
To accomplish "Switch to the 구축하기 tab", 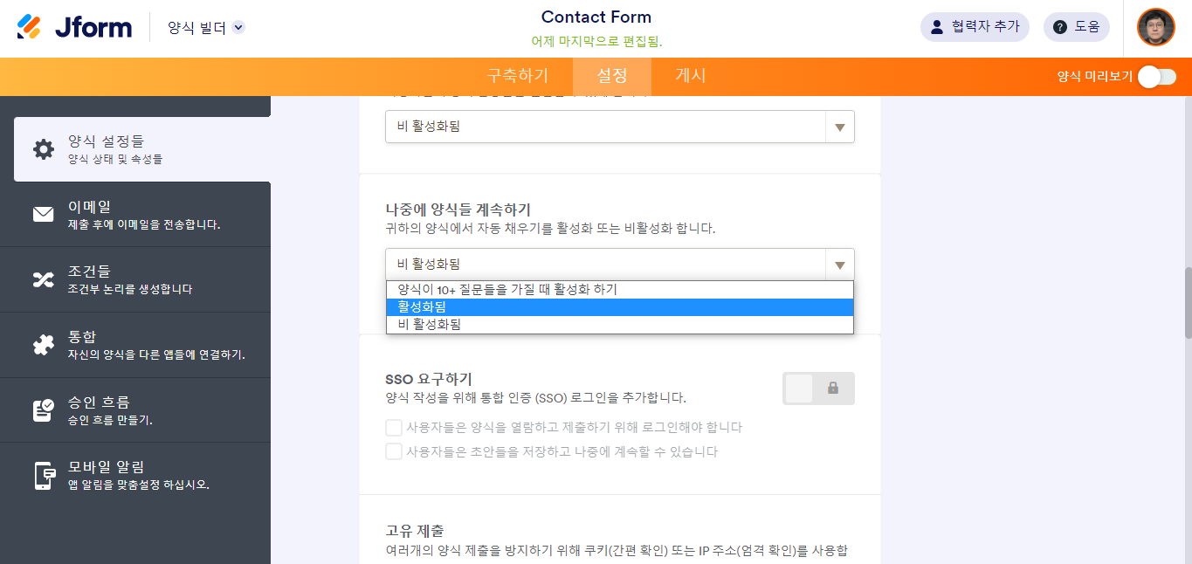I will [x=518, y=76].
